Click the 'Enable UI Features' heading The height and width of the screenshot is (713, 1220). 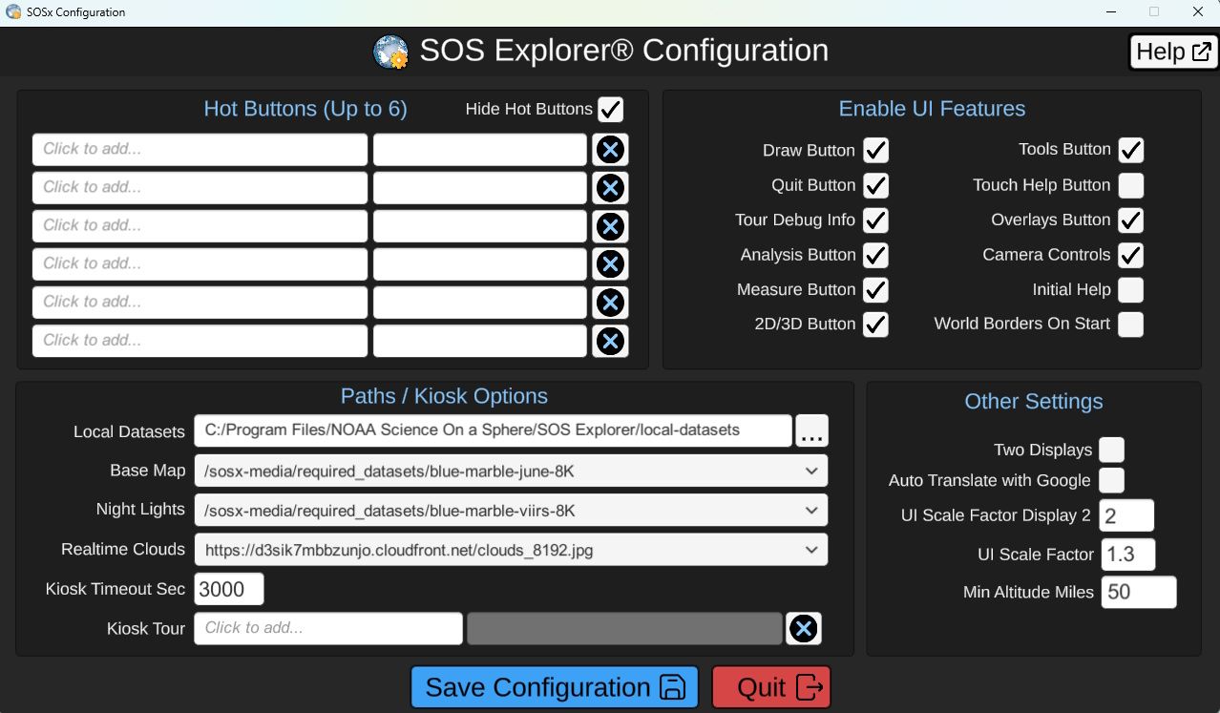pyautogui.click(x=932, y=109)
